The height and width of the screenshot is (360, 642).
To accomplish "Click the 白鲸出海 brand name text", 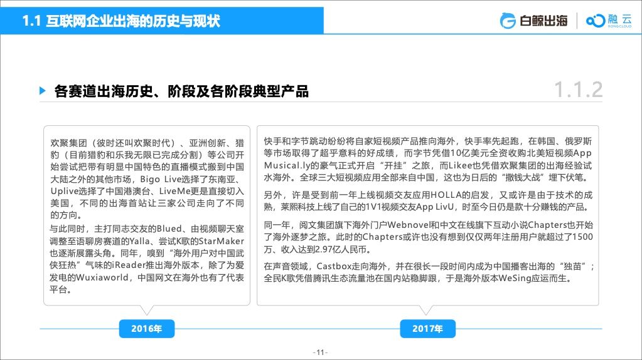I will pyautogui.click(x=543, y=21).
